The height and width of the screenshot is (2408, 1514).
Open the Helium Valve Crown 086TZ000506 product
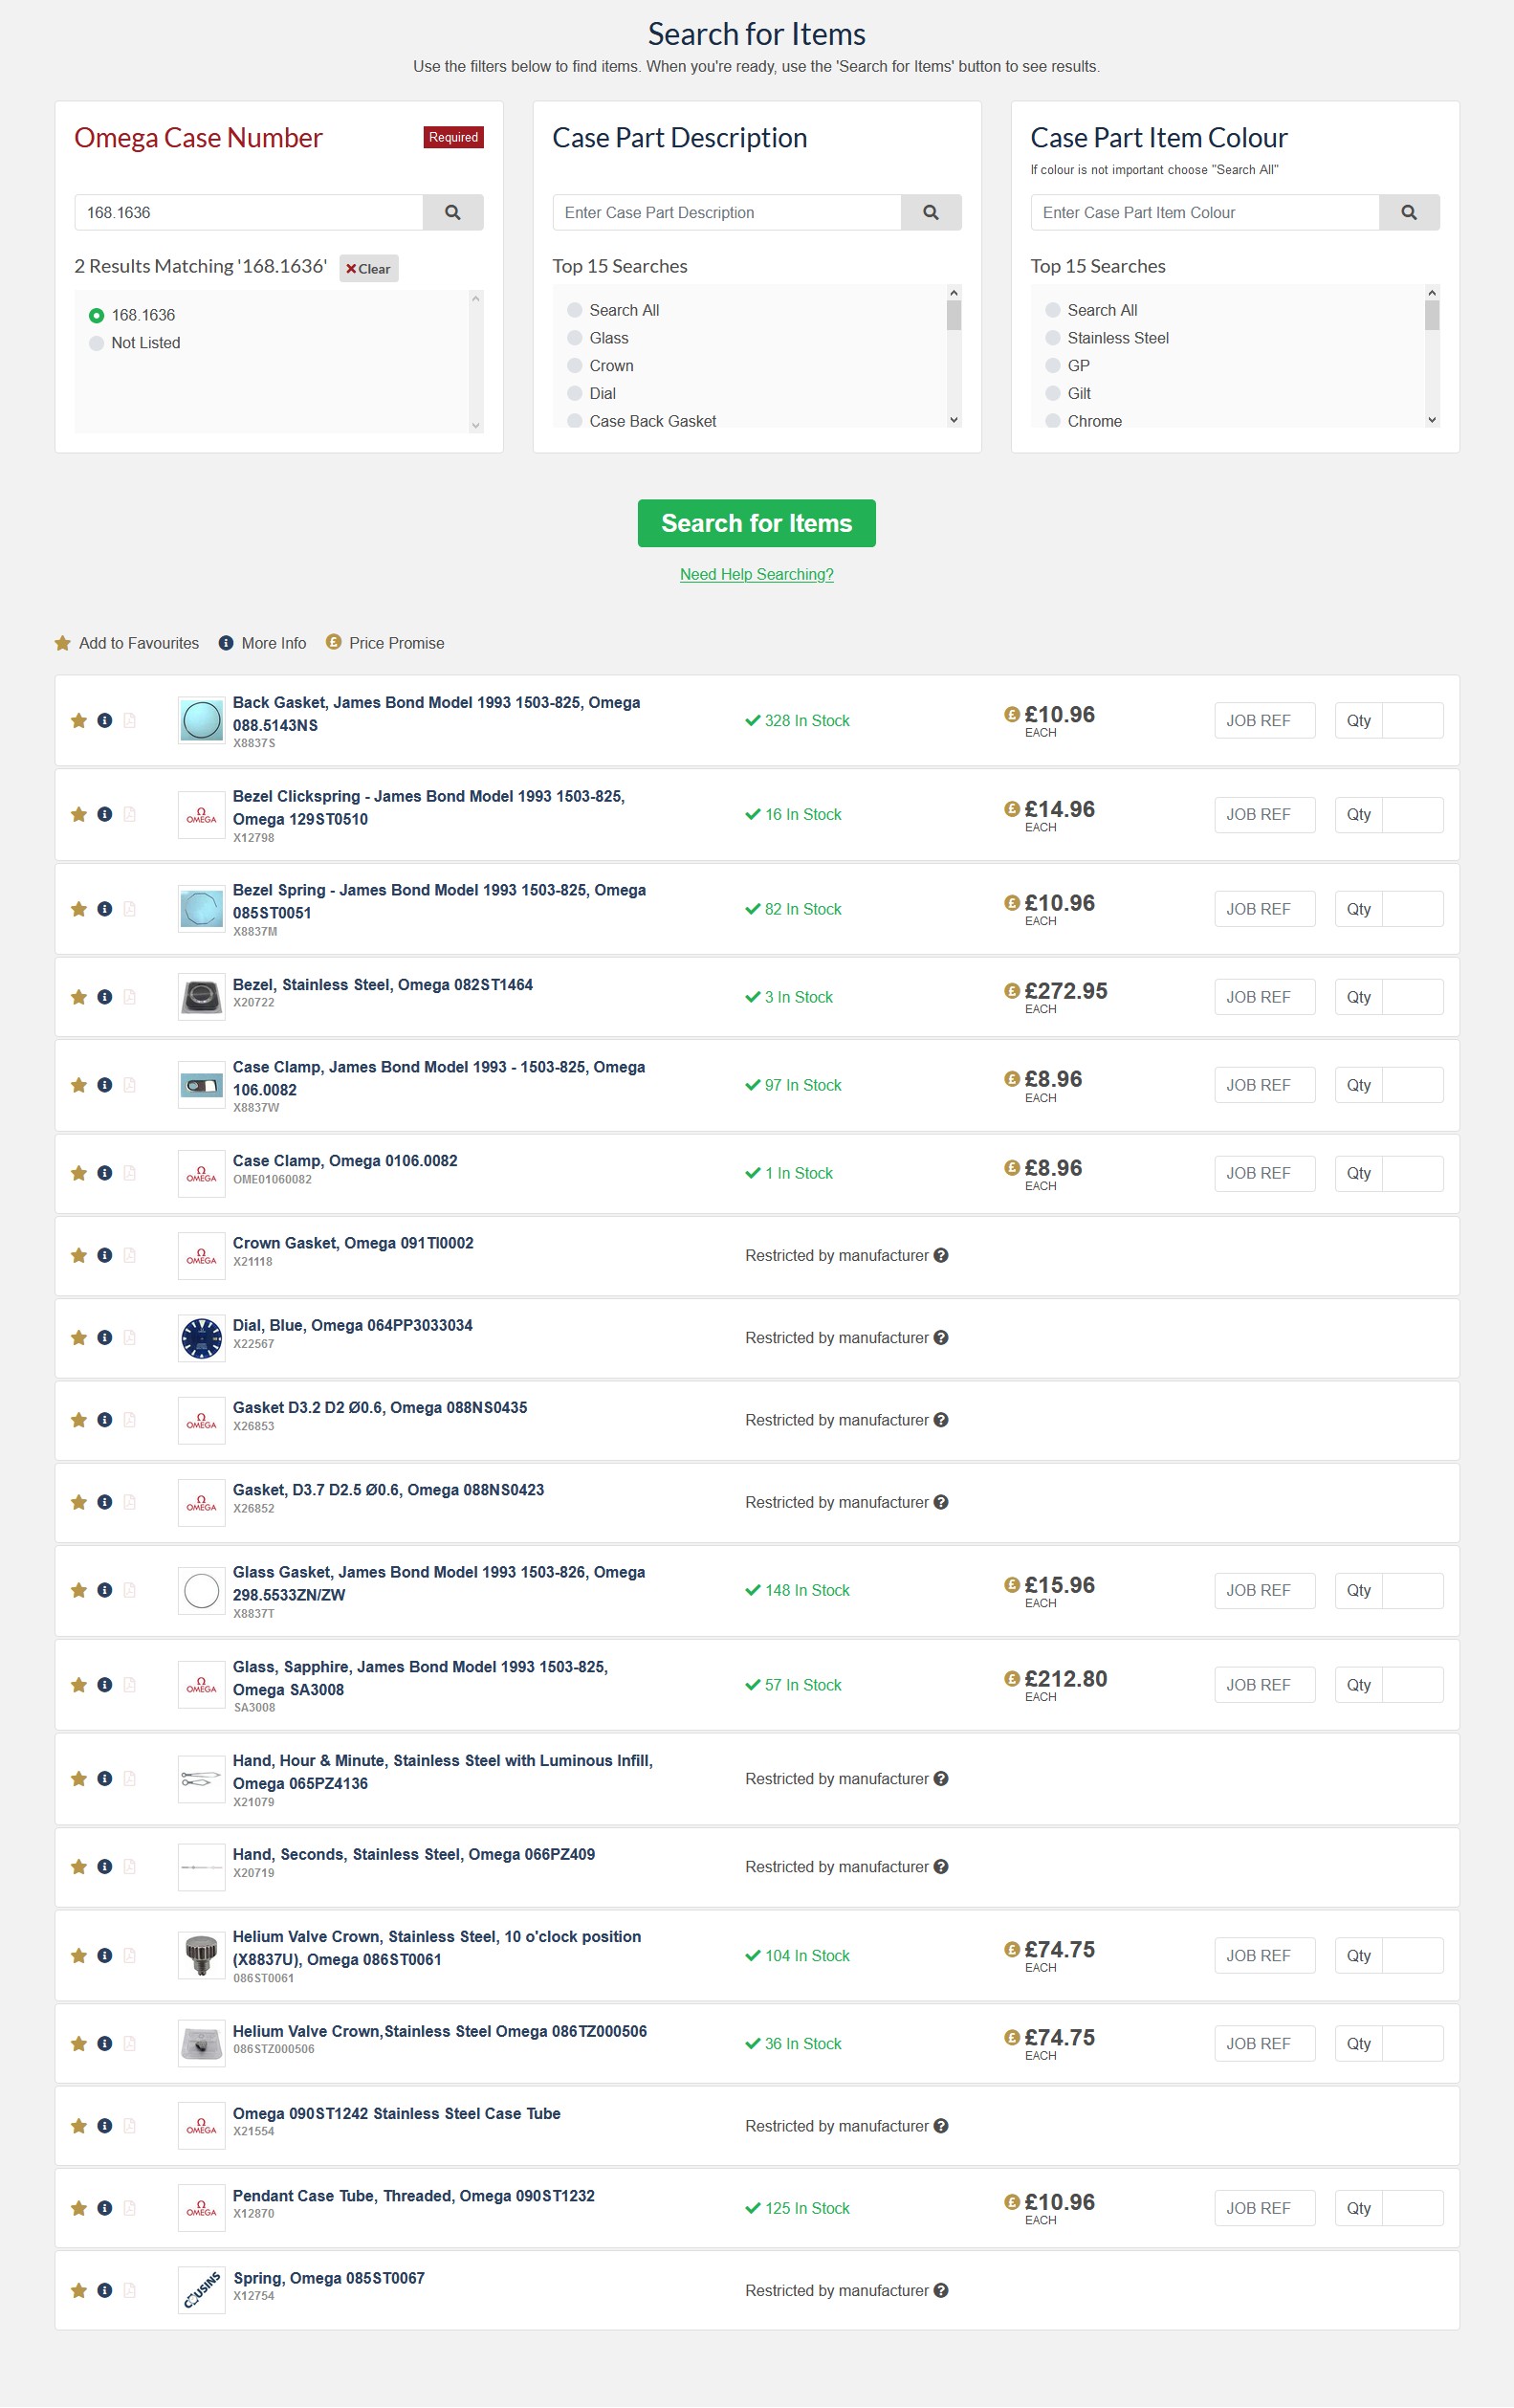pyautogui.click(x=439, y=2031)
